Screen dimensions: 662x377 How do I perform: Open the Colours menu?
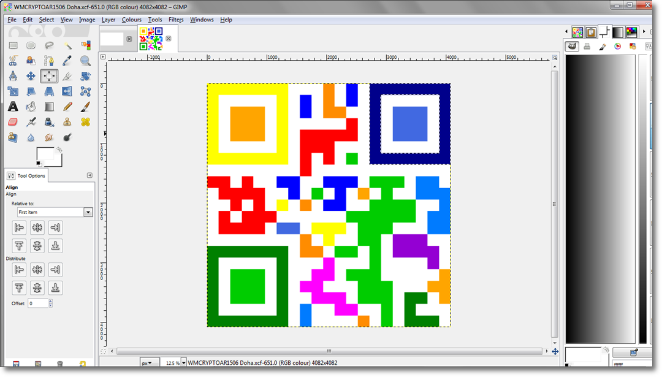point(131,20)
